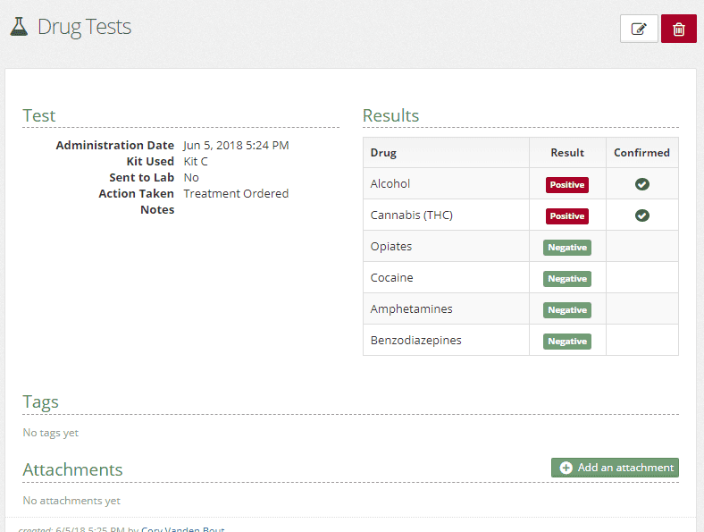Click the Confirmed column header

(641, 153)
